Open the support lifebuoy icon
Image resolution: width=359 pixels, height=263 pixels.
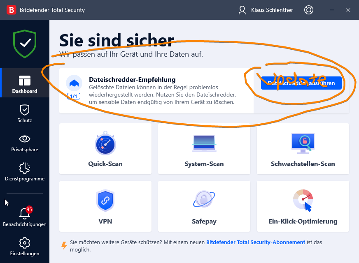click(x=308, y=10)
